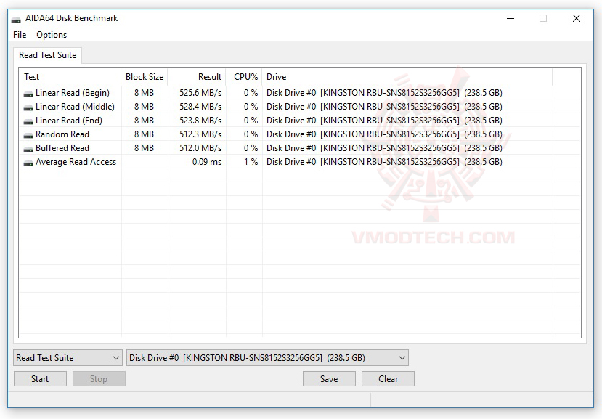Click the drive name in Linear Read (Begin) row
Viewport: 602px width, 419px height.
coord(384,93)
